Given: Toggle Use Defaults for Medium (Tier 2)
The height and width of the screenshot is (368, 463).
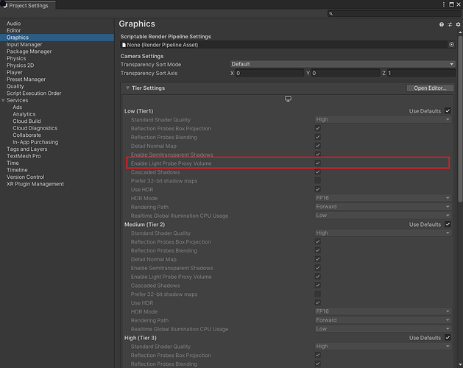Looking at the screenshot, I should point(448,224).
